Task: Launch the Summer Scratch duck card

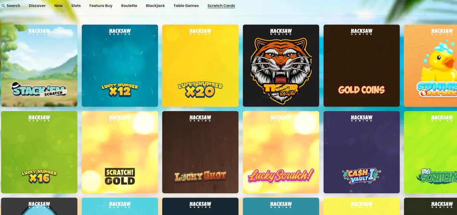Action: click(x=431, y=66)
